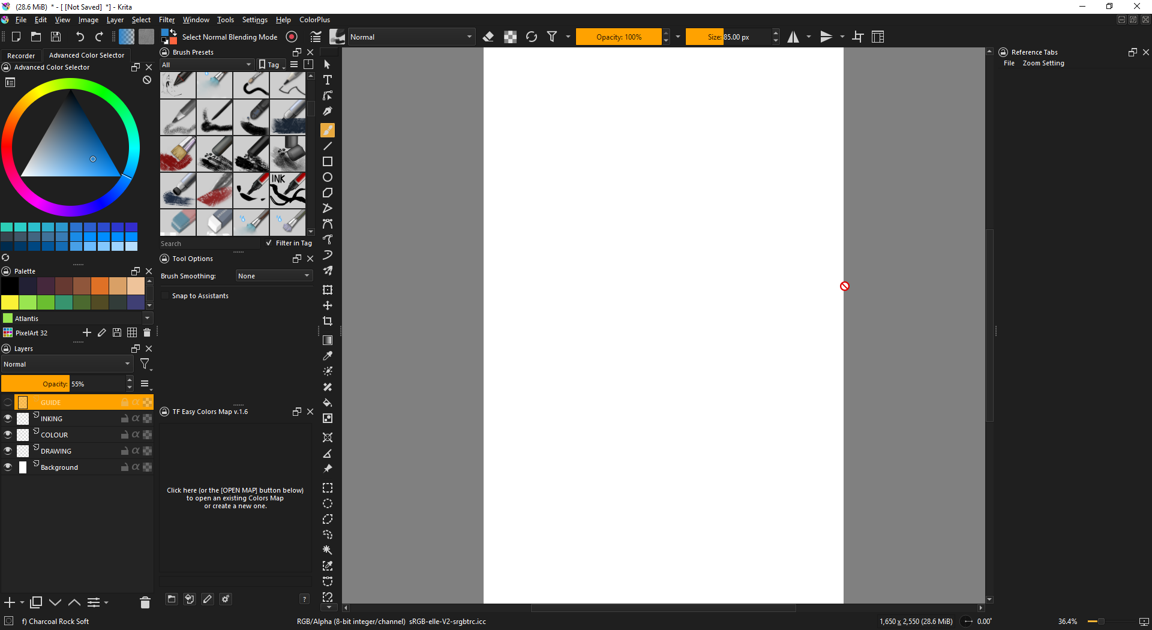
Task: Pick the orange swatch in Palette
Action: 100,286
